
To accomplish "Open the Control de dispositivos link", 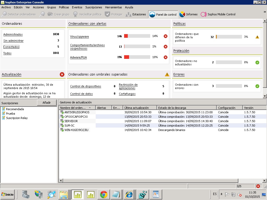I will 86,86.
